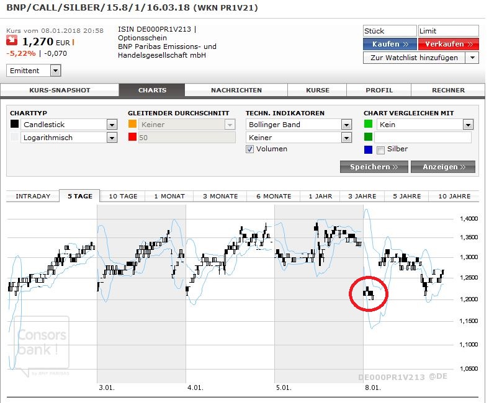Screen dimensions: 489x403
Task: Click the 1,4000 price axis label
Action: coord(469,218)
